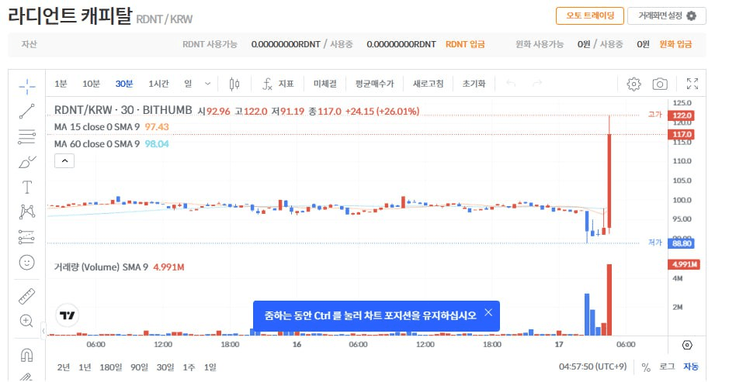729x382 pixels.
Task: Expand the interval dropdown arrow
Action: tap(208, 84)
